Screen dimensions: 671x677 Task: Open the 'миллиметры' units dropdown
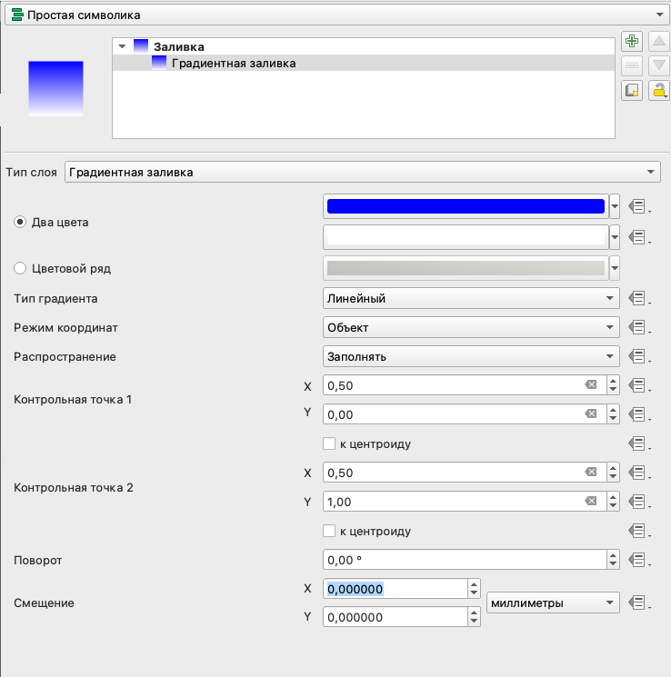point(553,602)
